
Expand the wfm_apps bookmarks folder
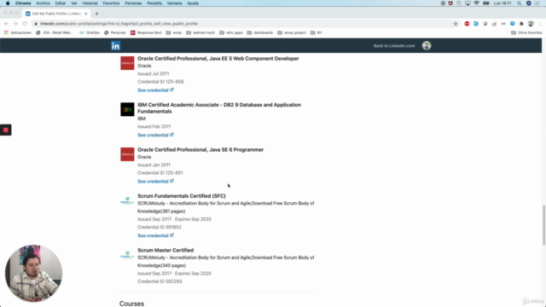(231, 32)
